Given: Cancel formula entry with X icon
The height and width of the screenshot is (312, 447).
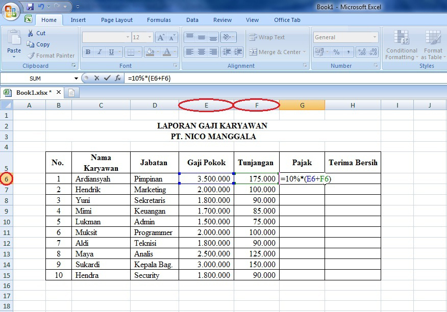Looking at the screenshot, I should (x=96, y=78).
